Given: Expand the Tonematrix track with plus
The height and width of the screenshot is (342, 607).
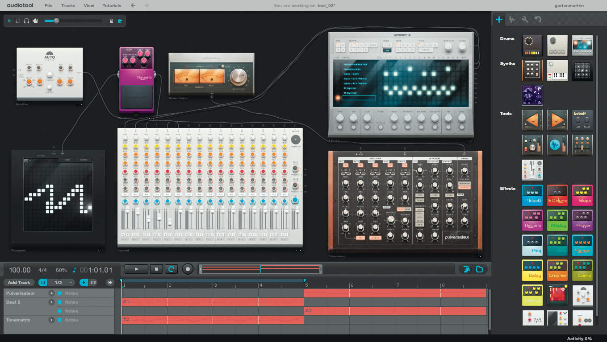Looking at the screenshot, I should 51,320.
